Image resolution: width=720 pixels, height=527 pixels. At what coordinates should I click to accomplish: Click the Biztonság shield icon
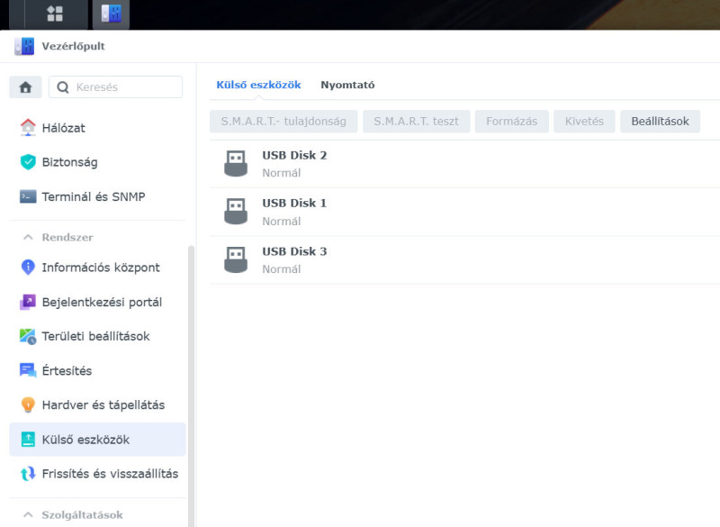pyautogui.click(x=28, y=162)
